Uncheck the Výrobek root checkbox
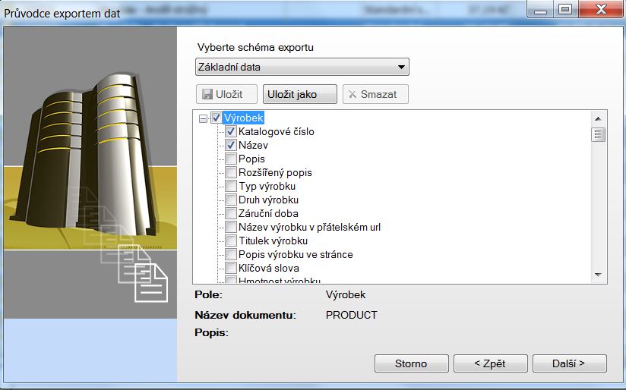 (217, 118)
